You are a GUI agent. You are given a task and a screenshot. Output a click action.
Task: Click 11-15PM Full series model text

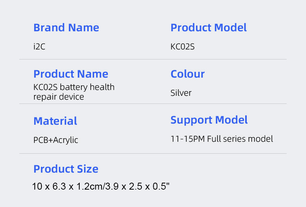(222, 139)
